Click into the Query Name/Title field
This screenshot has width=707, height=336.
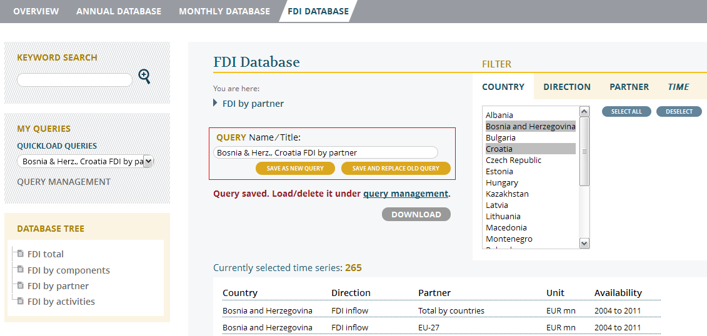325,152
